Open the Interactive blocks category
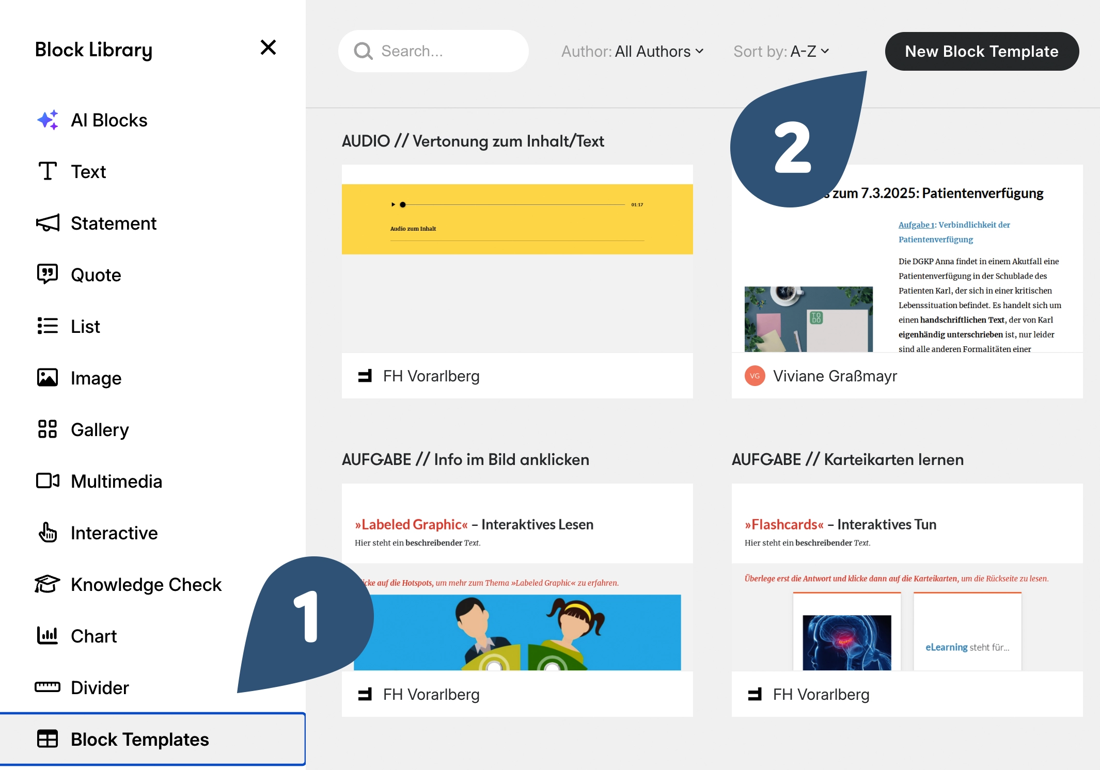 click(114, 533)
